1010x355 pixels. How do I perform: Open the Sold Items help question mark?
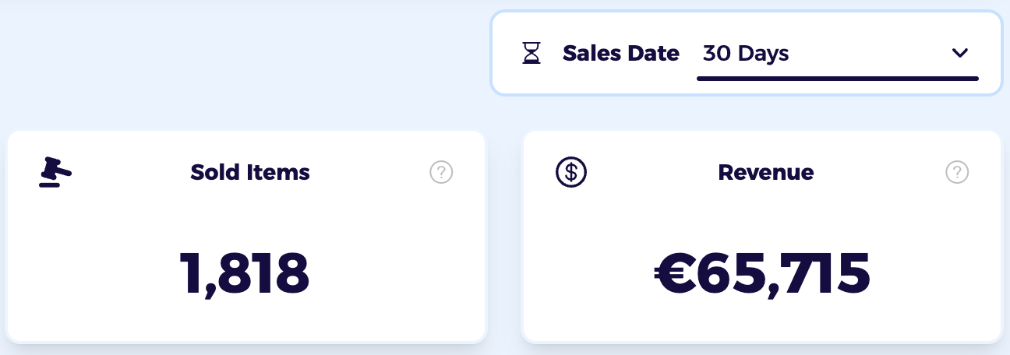(441, 172)
